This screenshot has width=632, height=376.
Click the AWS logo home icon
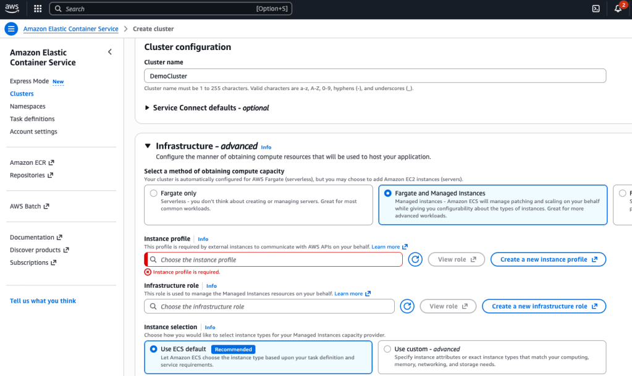[x=13, y=9]
